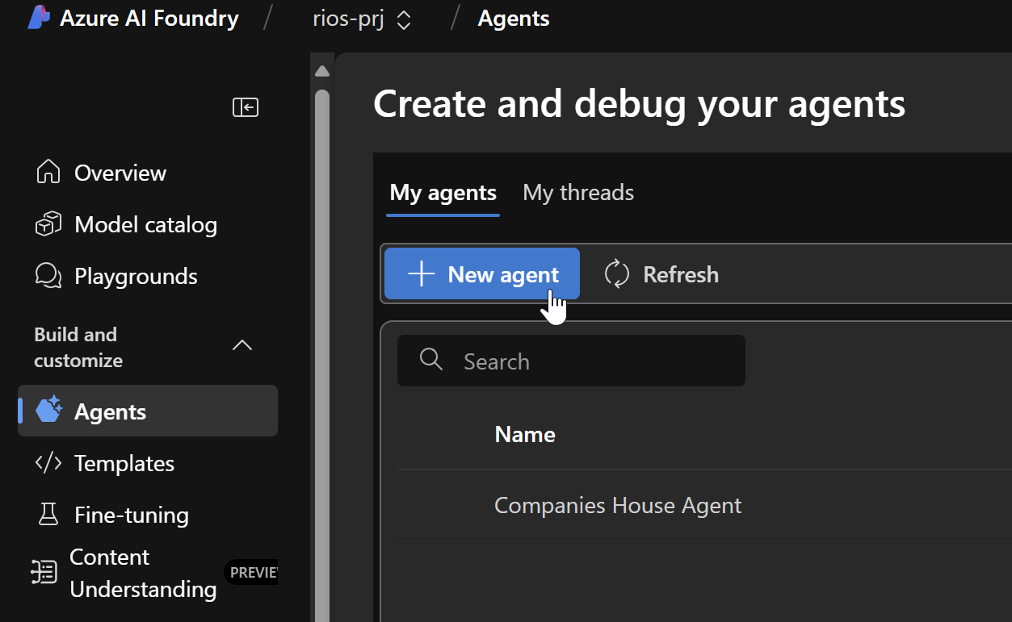Open Overview from the home icon
The width and height of the screenshot is (1012, 622).
[48, 173]
